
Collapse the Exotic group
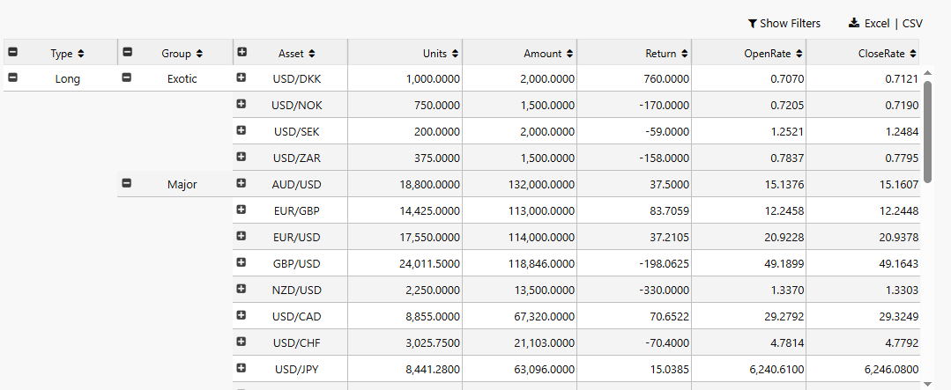(x=127, y=78)
